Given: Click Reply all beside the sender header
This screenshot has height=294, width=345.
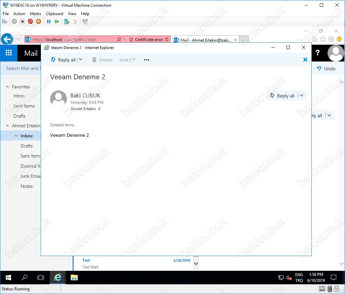Looking at the screenshot, I should [282, 96].
